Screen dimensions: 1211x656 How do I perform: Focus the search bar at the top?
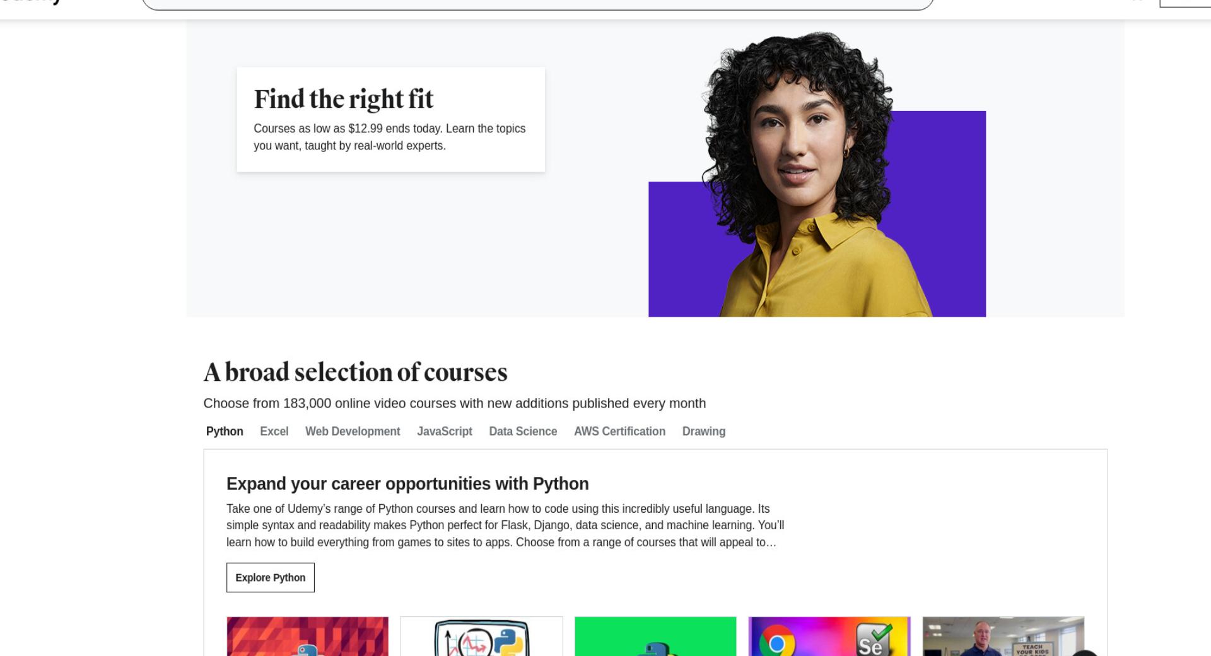537,4
